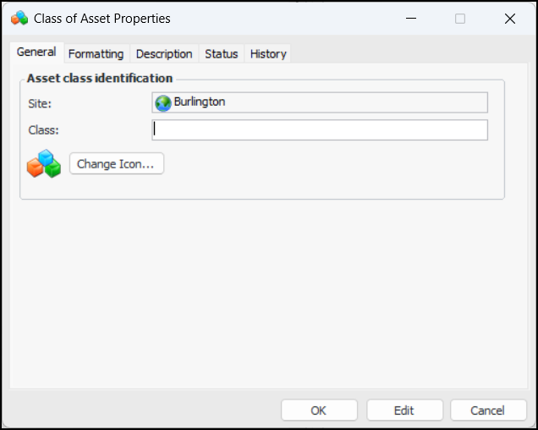Click the maximize window button

coord(460,18)
